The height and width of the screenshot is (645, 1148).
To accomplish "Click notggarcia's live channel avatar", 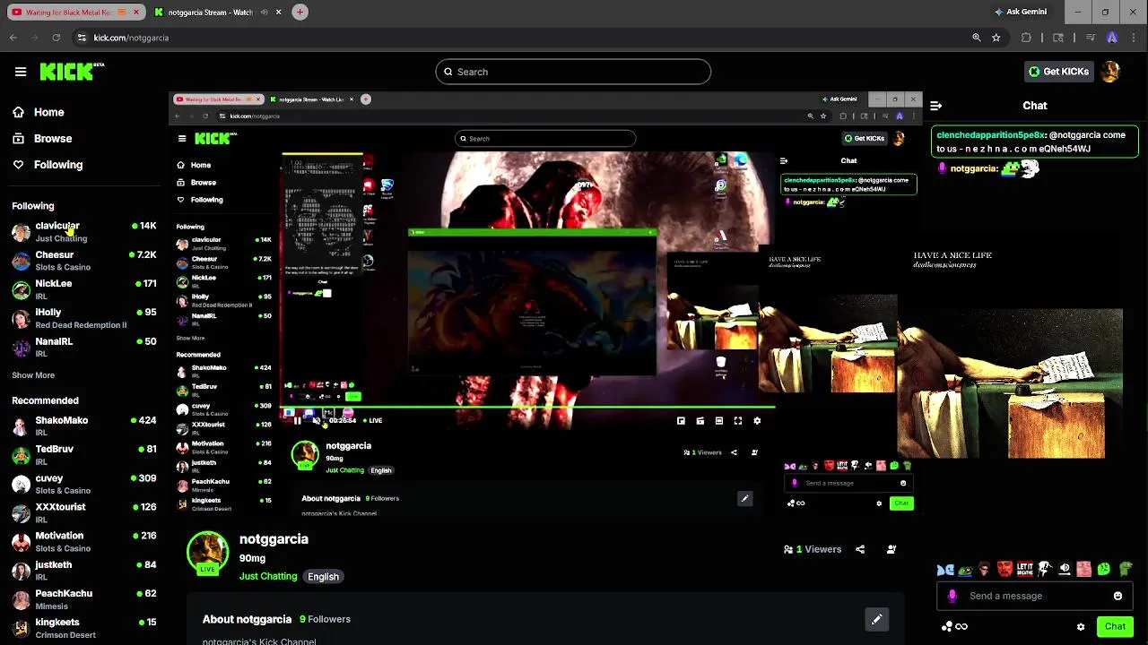I will pos(207,553).
